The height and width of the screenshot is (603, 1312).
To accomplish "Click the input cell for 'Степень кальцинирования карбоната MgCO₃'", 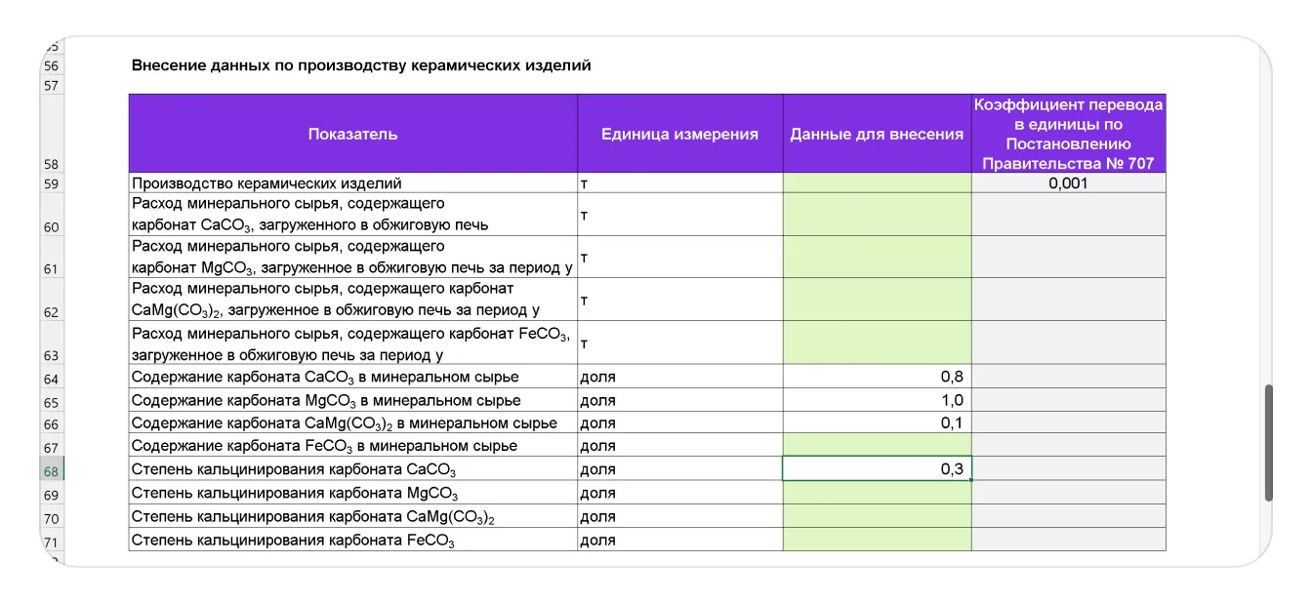I will [877, 493].
